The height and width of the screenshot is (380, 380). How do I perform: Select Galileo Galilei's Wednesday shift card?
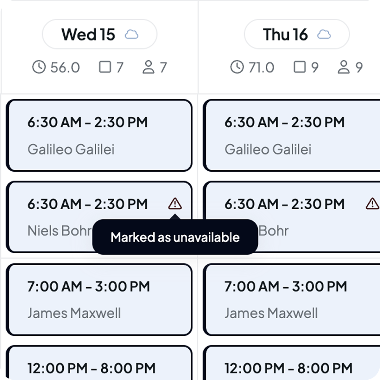(x=99, y=135)
